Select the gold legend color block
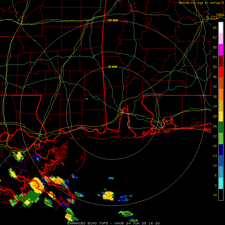The width and height of the screenshot is (225, 225). pyautogui.click(x=221, y=106)
